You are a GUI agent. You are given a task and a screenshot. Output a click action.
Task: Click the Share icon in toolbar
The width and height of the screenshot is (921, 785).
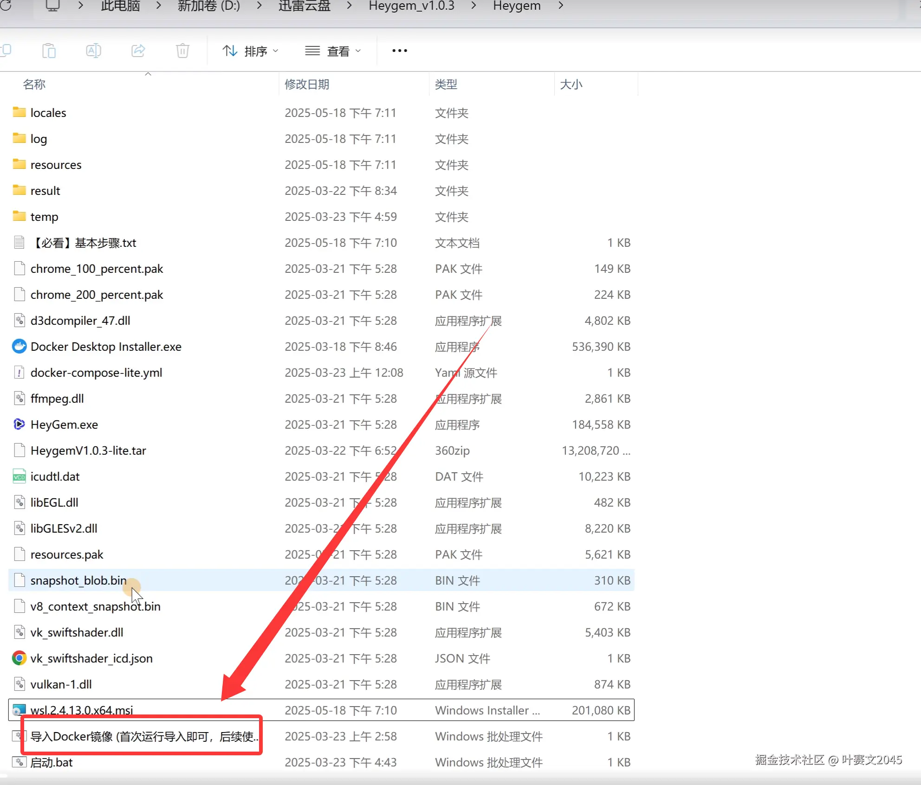(138, 51)
